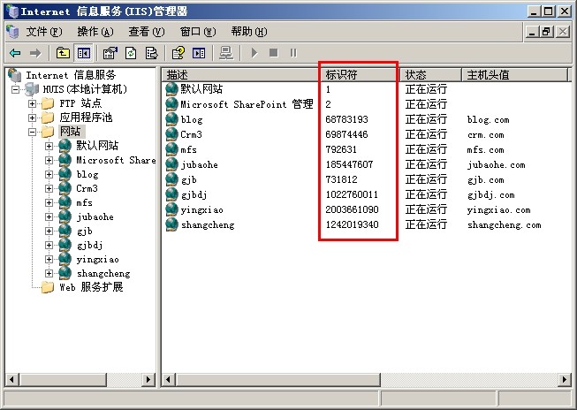The width and height of the screenshot is (577, 410).
Task: Toggle Show/Hide console tree icon
Action: 84,53
